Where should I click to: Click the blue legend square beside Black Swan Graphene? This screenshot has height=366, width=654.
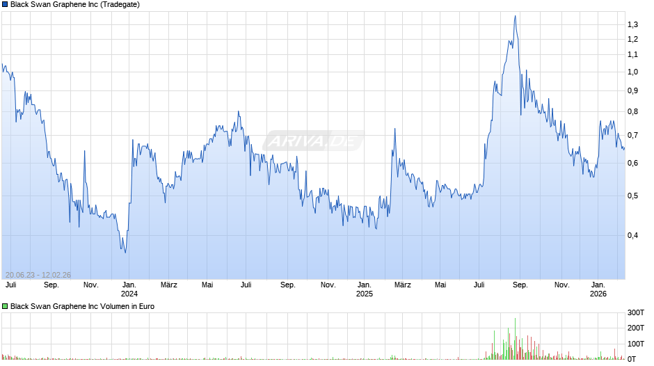coord(5,5)
